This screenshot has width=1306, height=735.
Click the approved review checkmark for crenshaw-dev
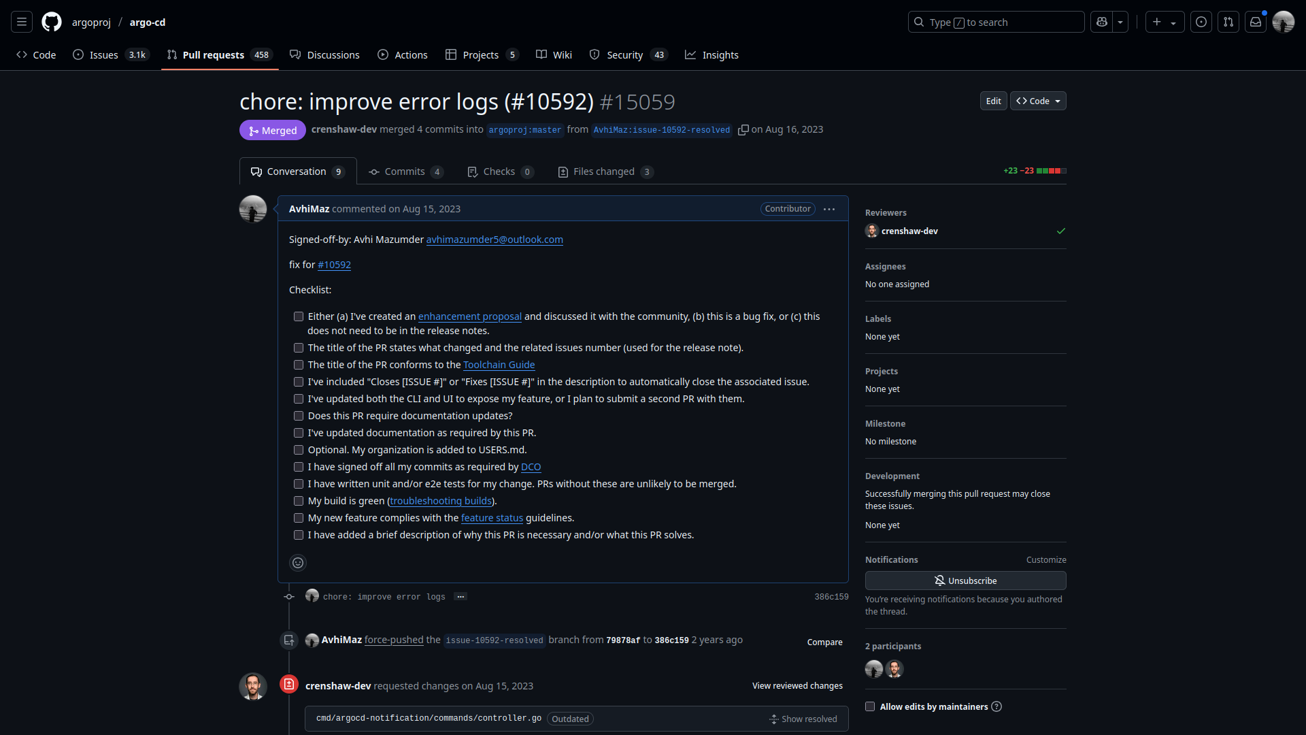(1061, 231)
